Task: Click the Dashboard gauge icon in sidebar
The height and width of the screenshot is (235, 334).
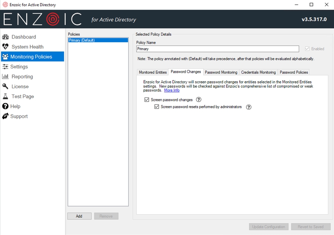Action: (x=5, y=37)
